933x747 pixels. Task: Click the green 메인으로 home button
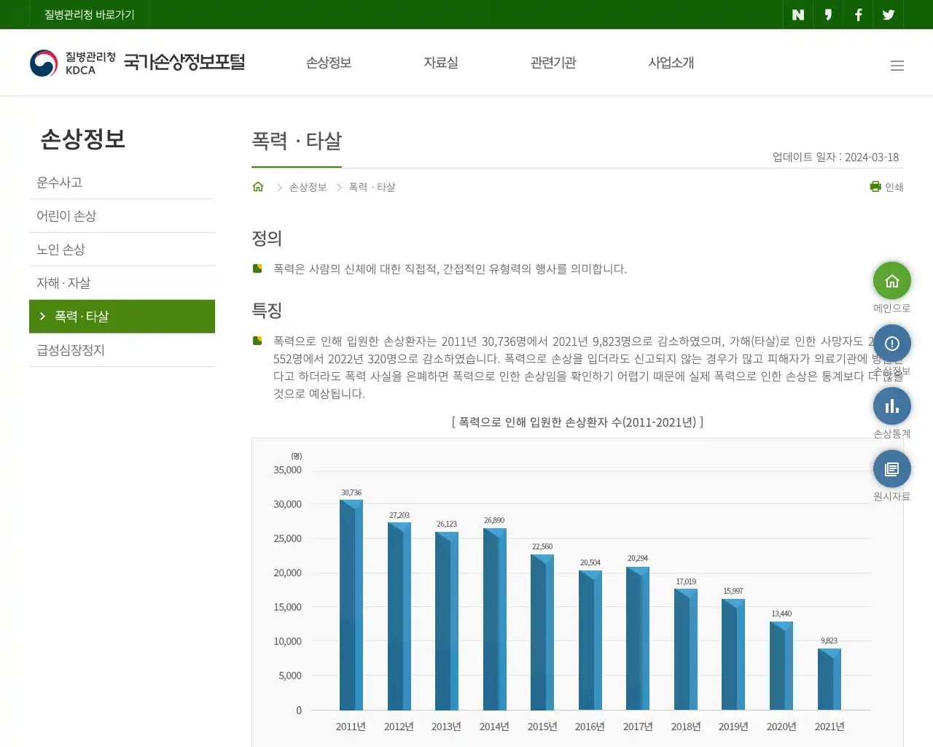[x=892, y=281]
